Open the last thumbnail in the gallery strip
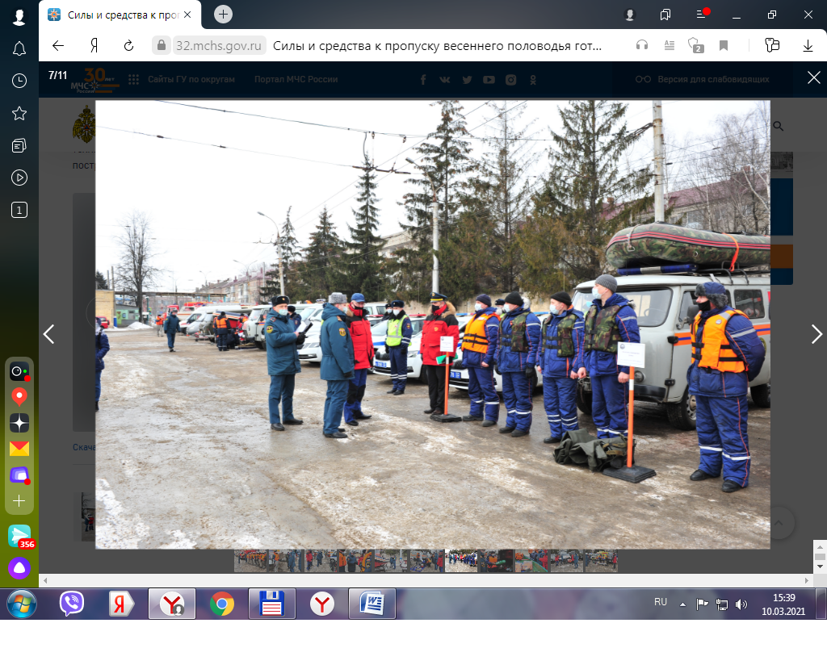The image size is (827, 669). click(x=601, y=561)
